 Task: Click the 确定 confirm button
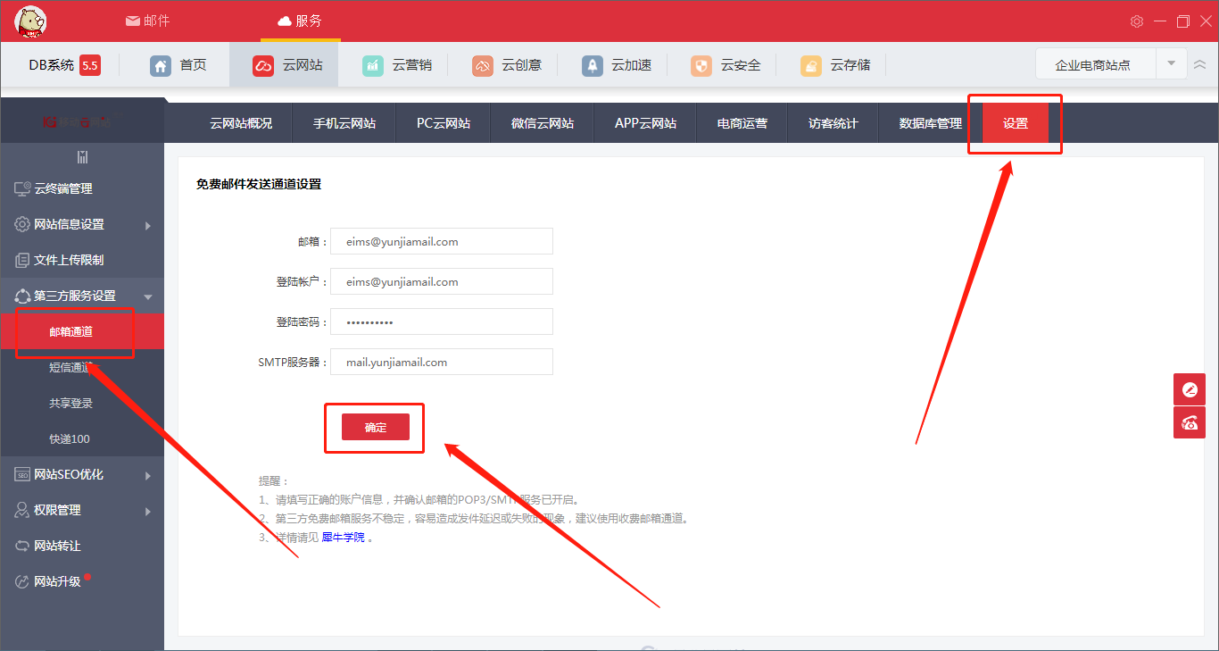coord(376,428)
